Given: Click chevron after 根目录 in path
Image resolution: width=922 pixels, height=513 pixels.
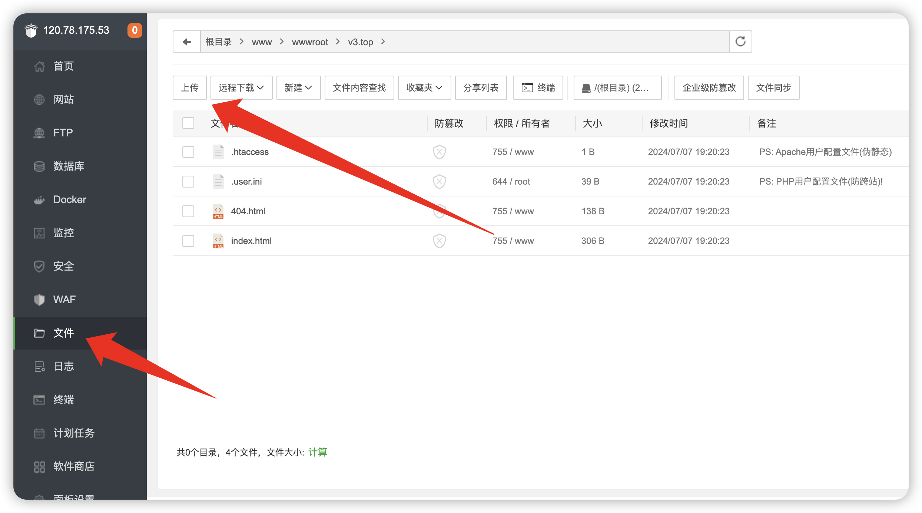Looking at the screenshot, I should pyautogui.click(x=242, y=42).
